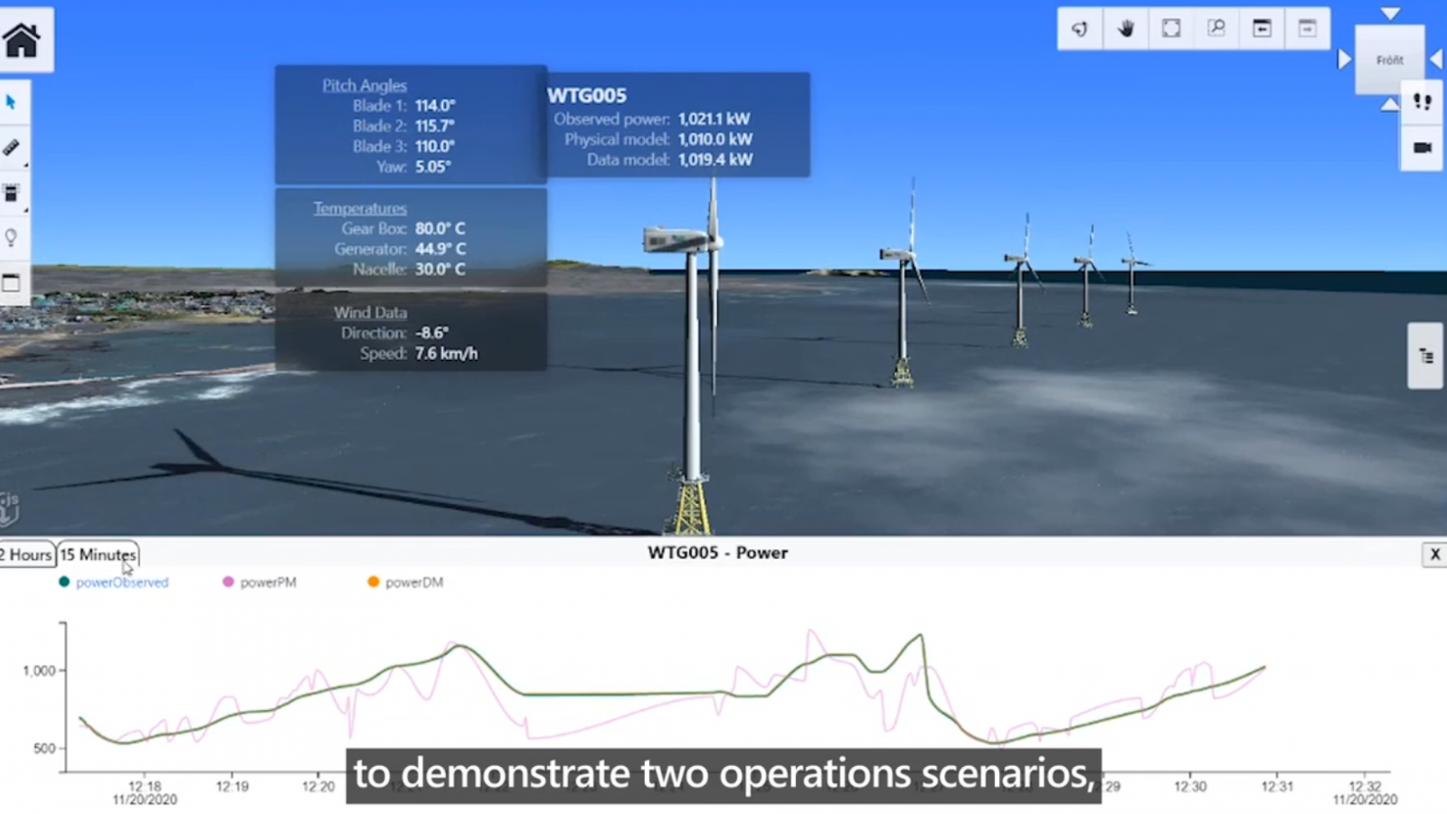Select the pointer arrow tool
The image size is (1447, 814).
[x=12, y=102]
